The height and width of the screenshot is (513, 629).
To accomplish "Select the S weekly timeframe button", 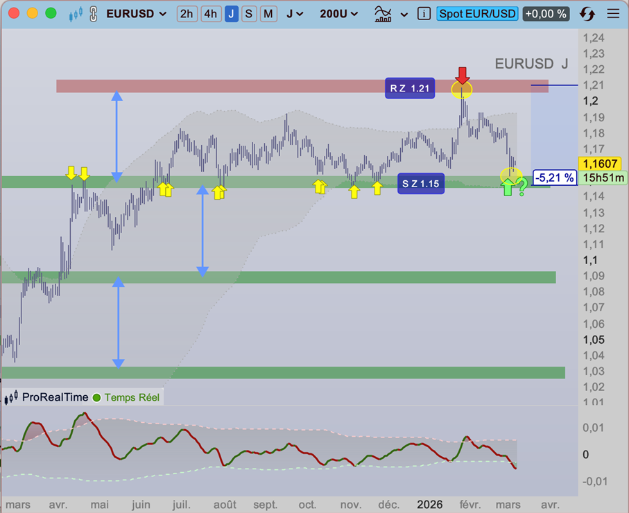I will coord(249,14).
